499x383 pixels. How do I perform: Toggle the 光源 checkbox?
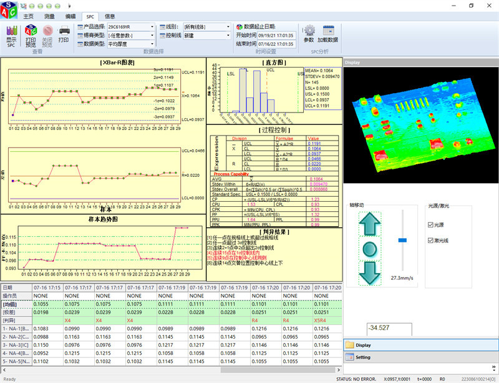431,225
